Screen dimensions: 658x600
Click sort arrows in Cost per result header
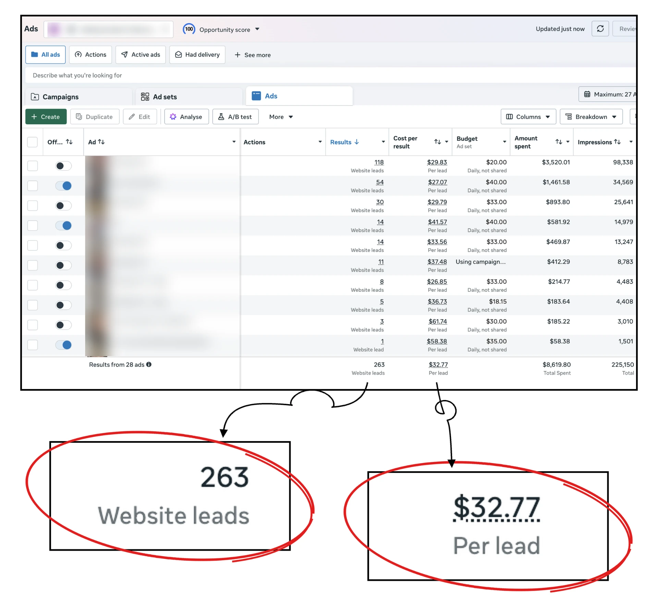tap(438, 142)
